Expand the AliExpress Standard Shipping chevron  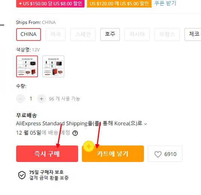[145, 124]
